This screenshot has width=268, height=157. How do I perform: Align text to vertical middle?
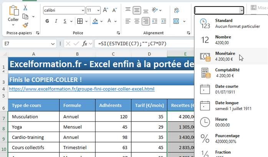[137, 10]
